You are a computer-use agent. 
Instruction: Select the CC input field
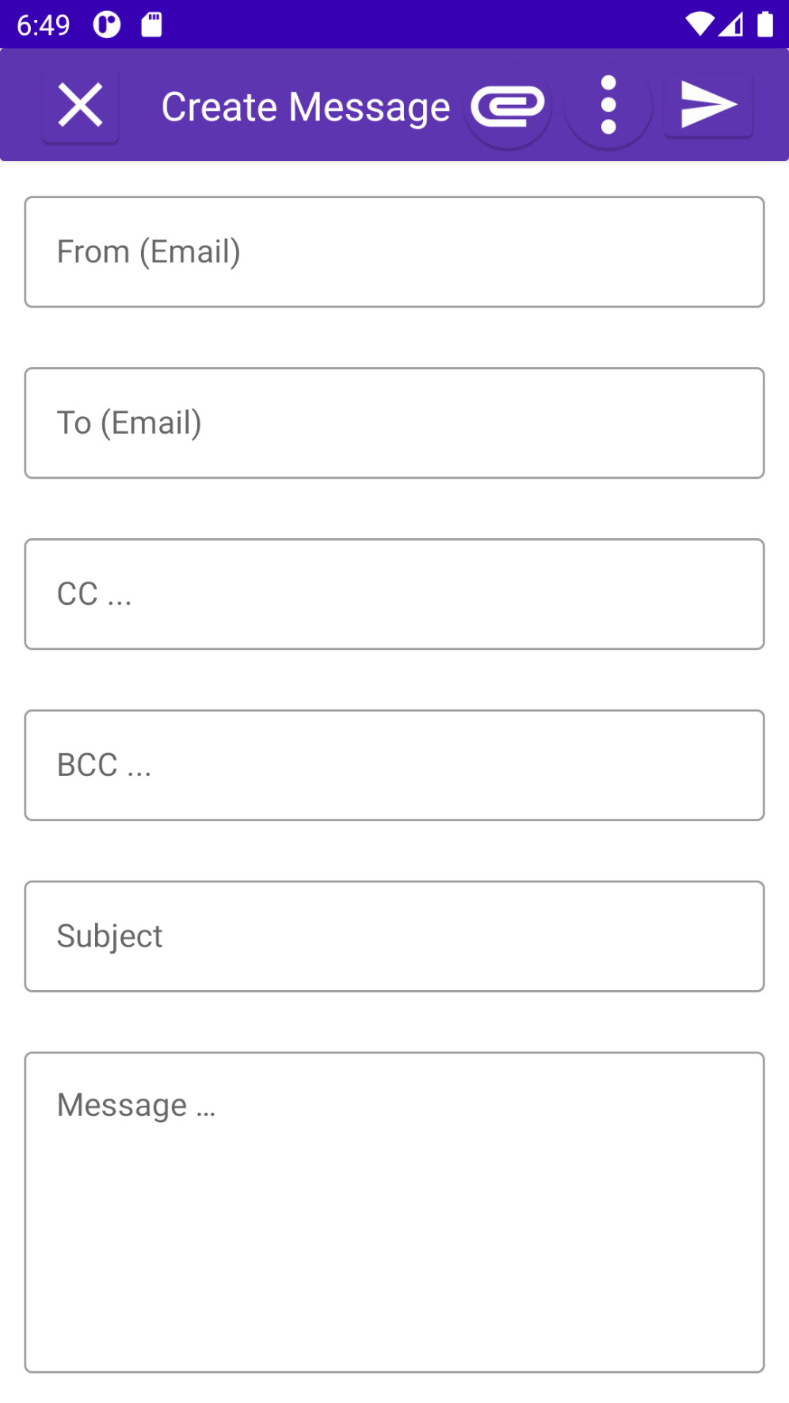(x=394, y=594)
